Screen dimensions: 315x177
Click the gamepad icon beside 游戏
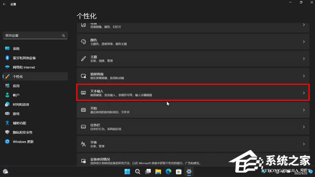7,114
